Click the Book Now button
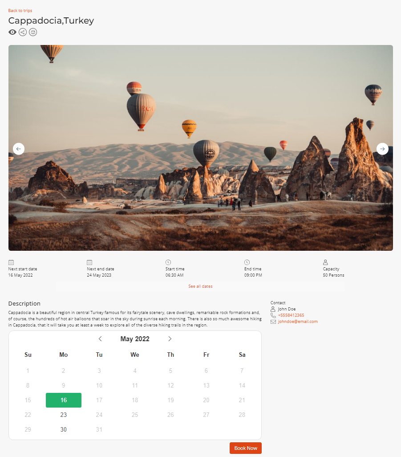The height and width of the screenshot is (457, 401). click(246, 448)
